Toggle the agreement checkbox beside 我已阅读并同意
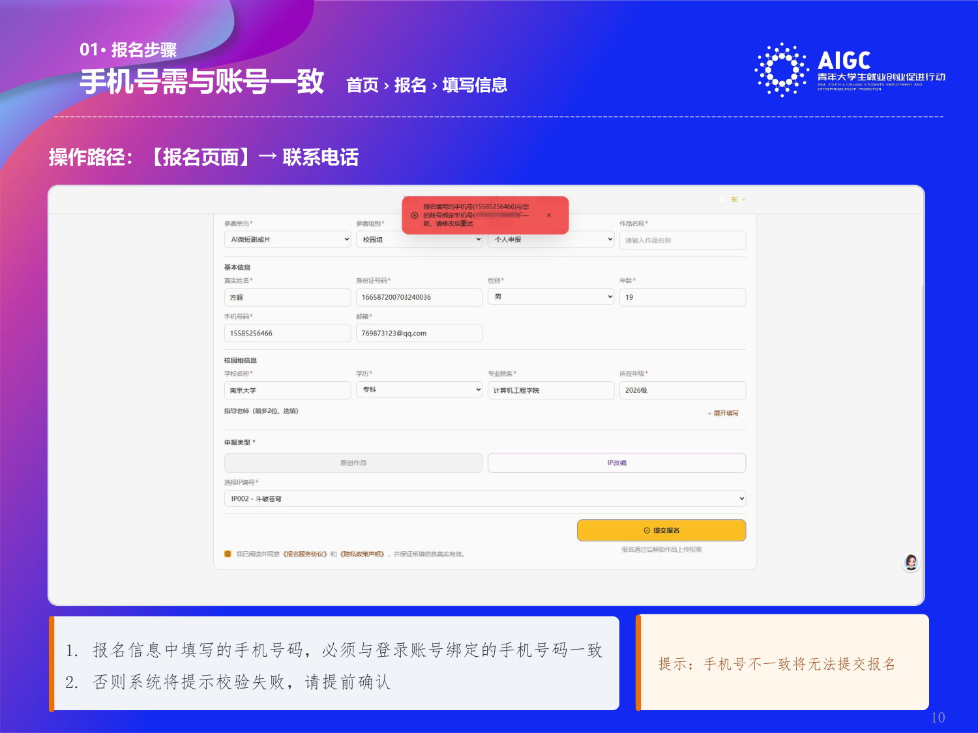 (228, 554)
